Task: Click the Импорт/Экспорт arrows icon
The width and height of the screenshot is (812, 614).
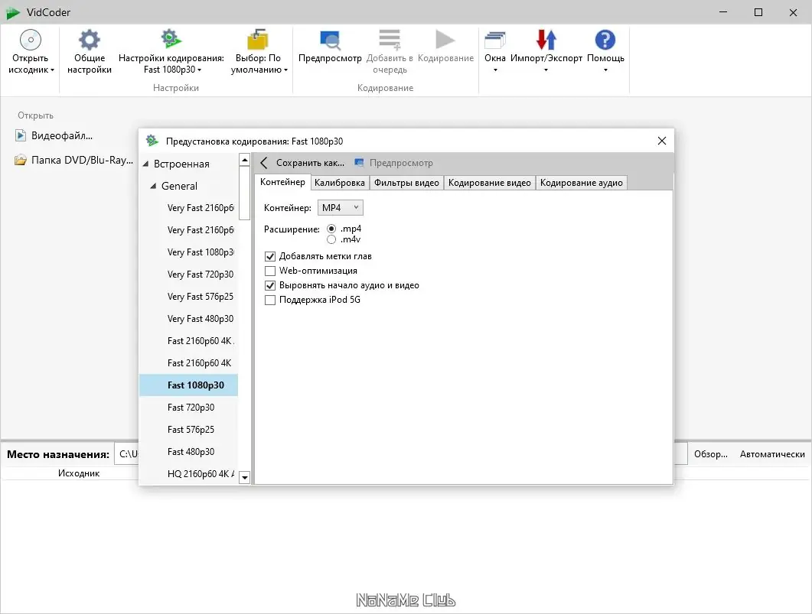Action: point(546,39)
